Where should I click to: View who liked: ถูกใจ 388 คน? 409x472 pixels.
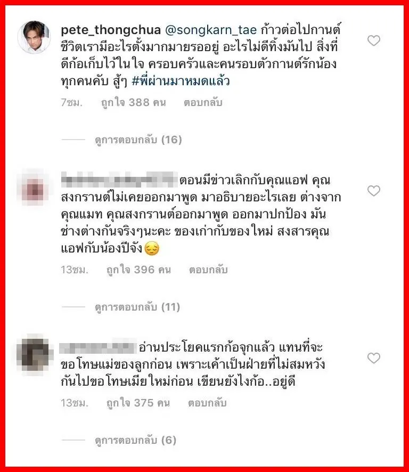pos(133,103)
